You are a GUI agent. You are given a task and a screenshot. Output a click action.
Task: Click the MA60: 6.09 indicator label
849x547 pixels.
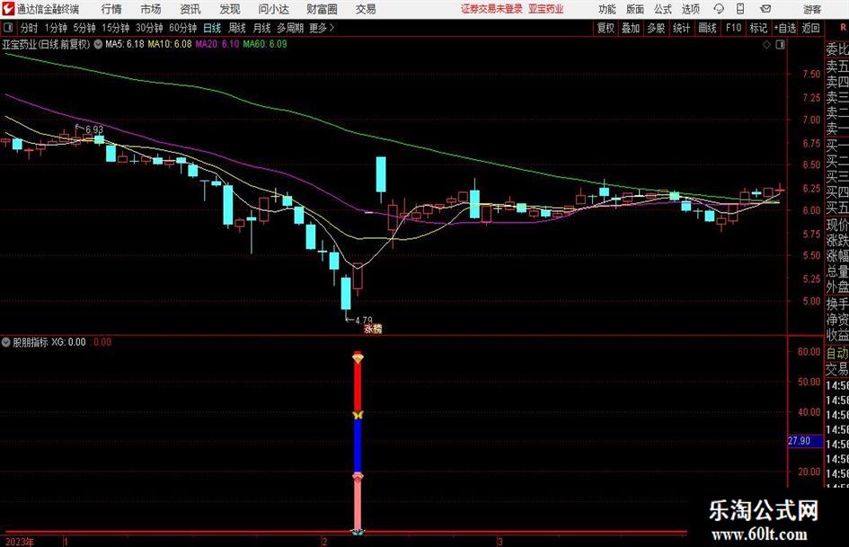tap(265, 44)
